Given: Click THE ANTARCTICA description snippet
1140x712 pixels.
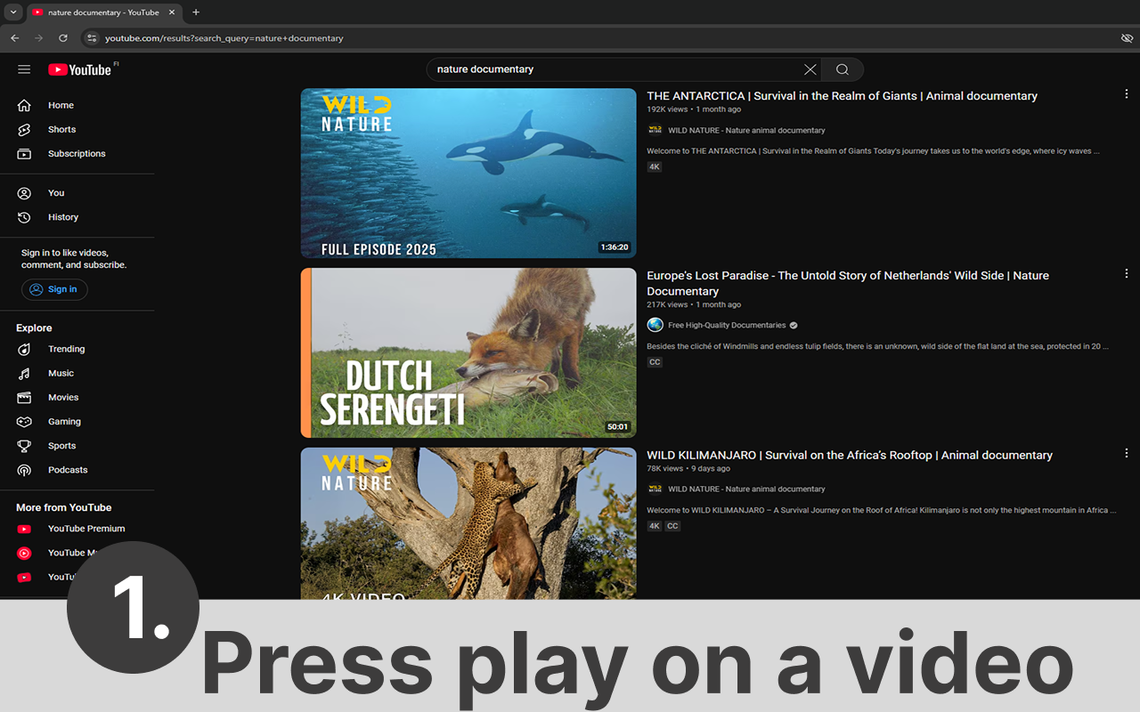Looking at the screenshot, I should [x=873, y=151].
